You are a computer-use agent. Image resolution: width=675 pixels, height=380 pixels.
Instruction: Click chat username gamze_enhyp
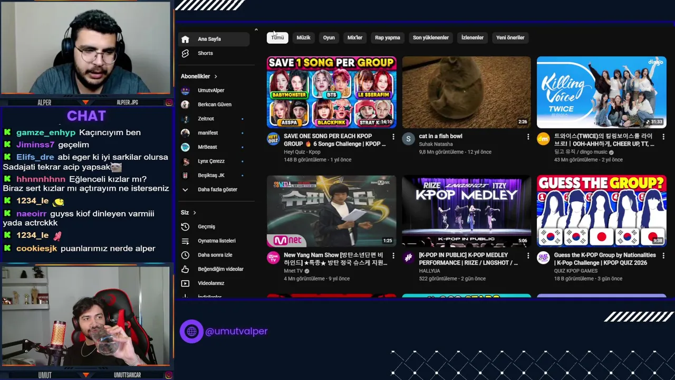[x=46, y=132]
